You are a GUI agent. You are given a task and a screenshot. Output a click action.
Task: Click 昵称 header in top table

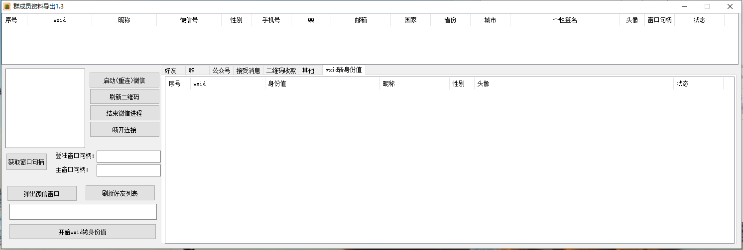(x=124, y=20)
